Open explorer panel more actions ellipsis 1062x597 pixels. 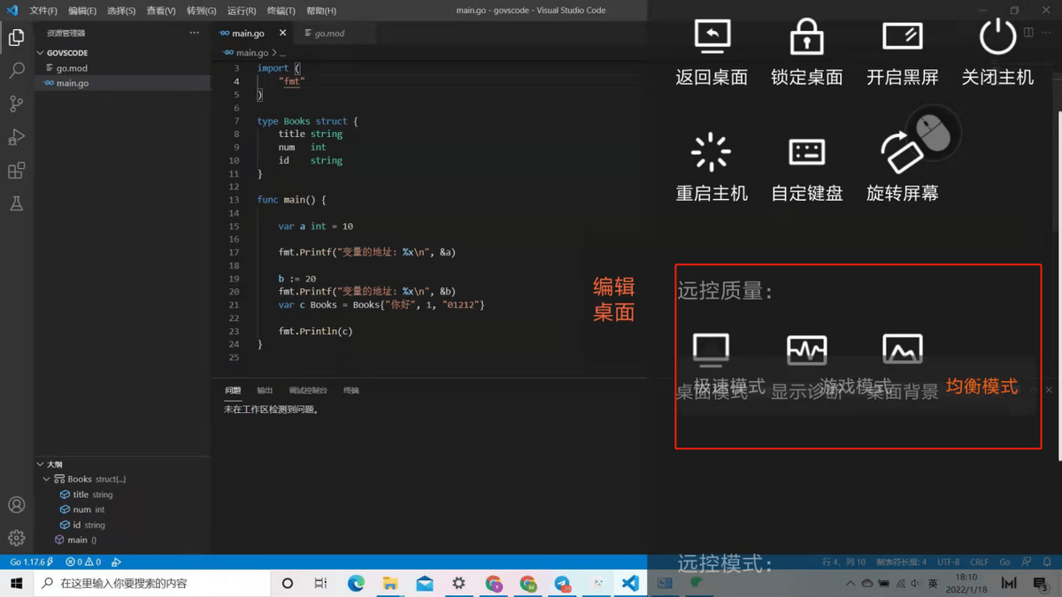[194, 33]
